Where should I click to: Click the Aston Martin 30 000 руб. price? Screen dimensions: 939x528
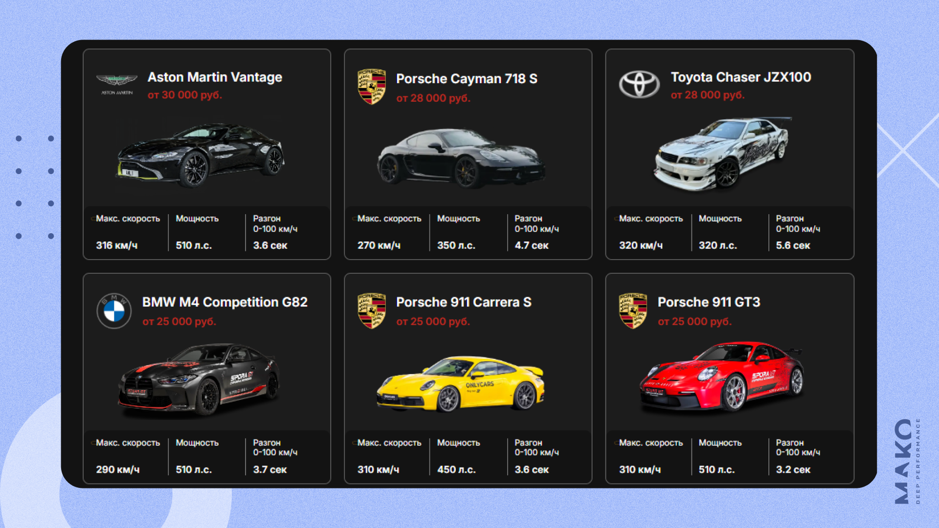(x=185, y=95)
